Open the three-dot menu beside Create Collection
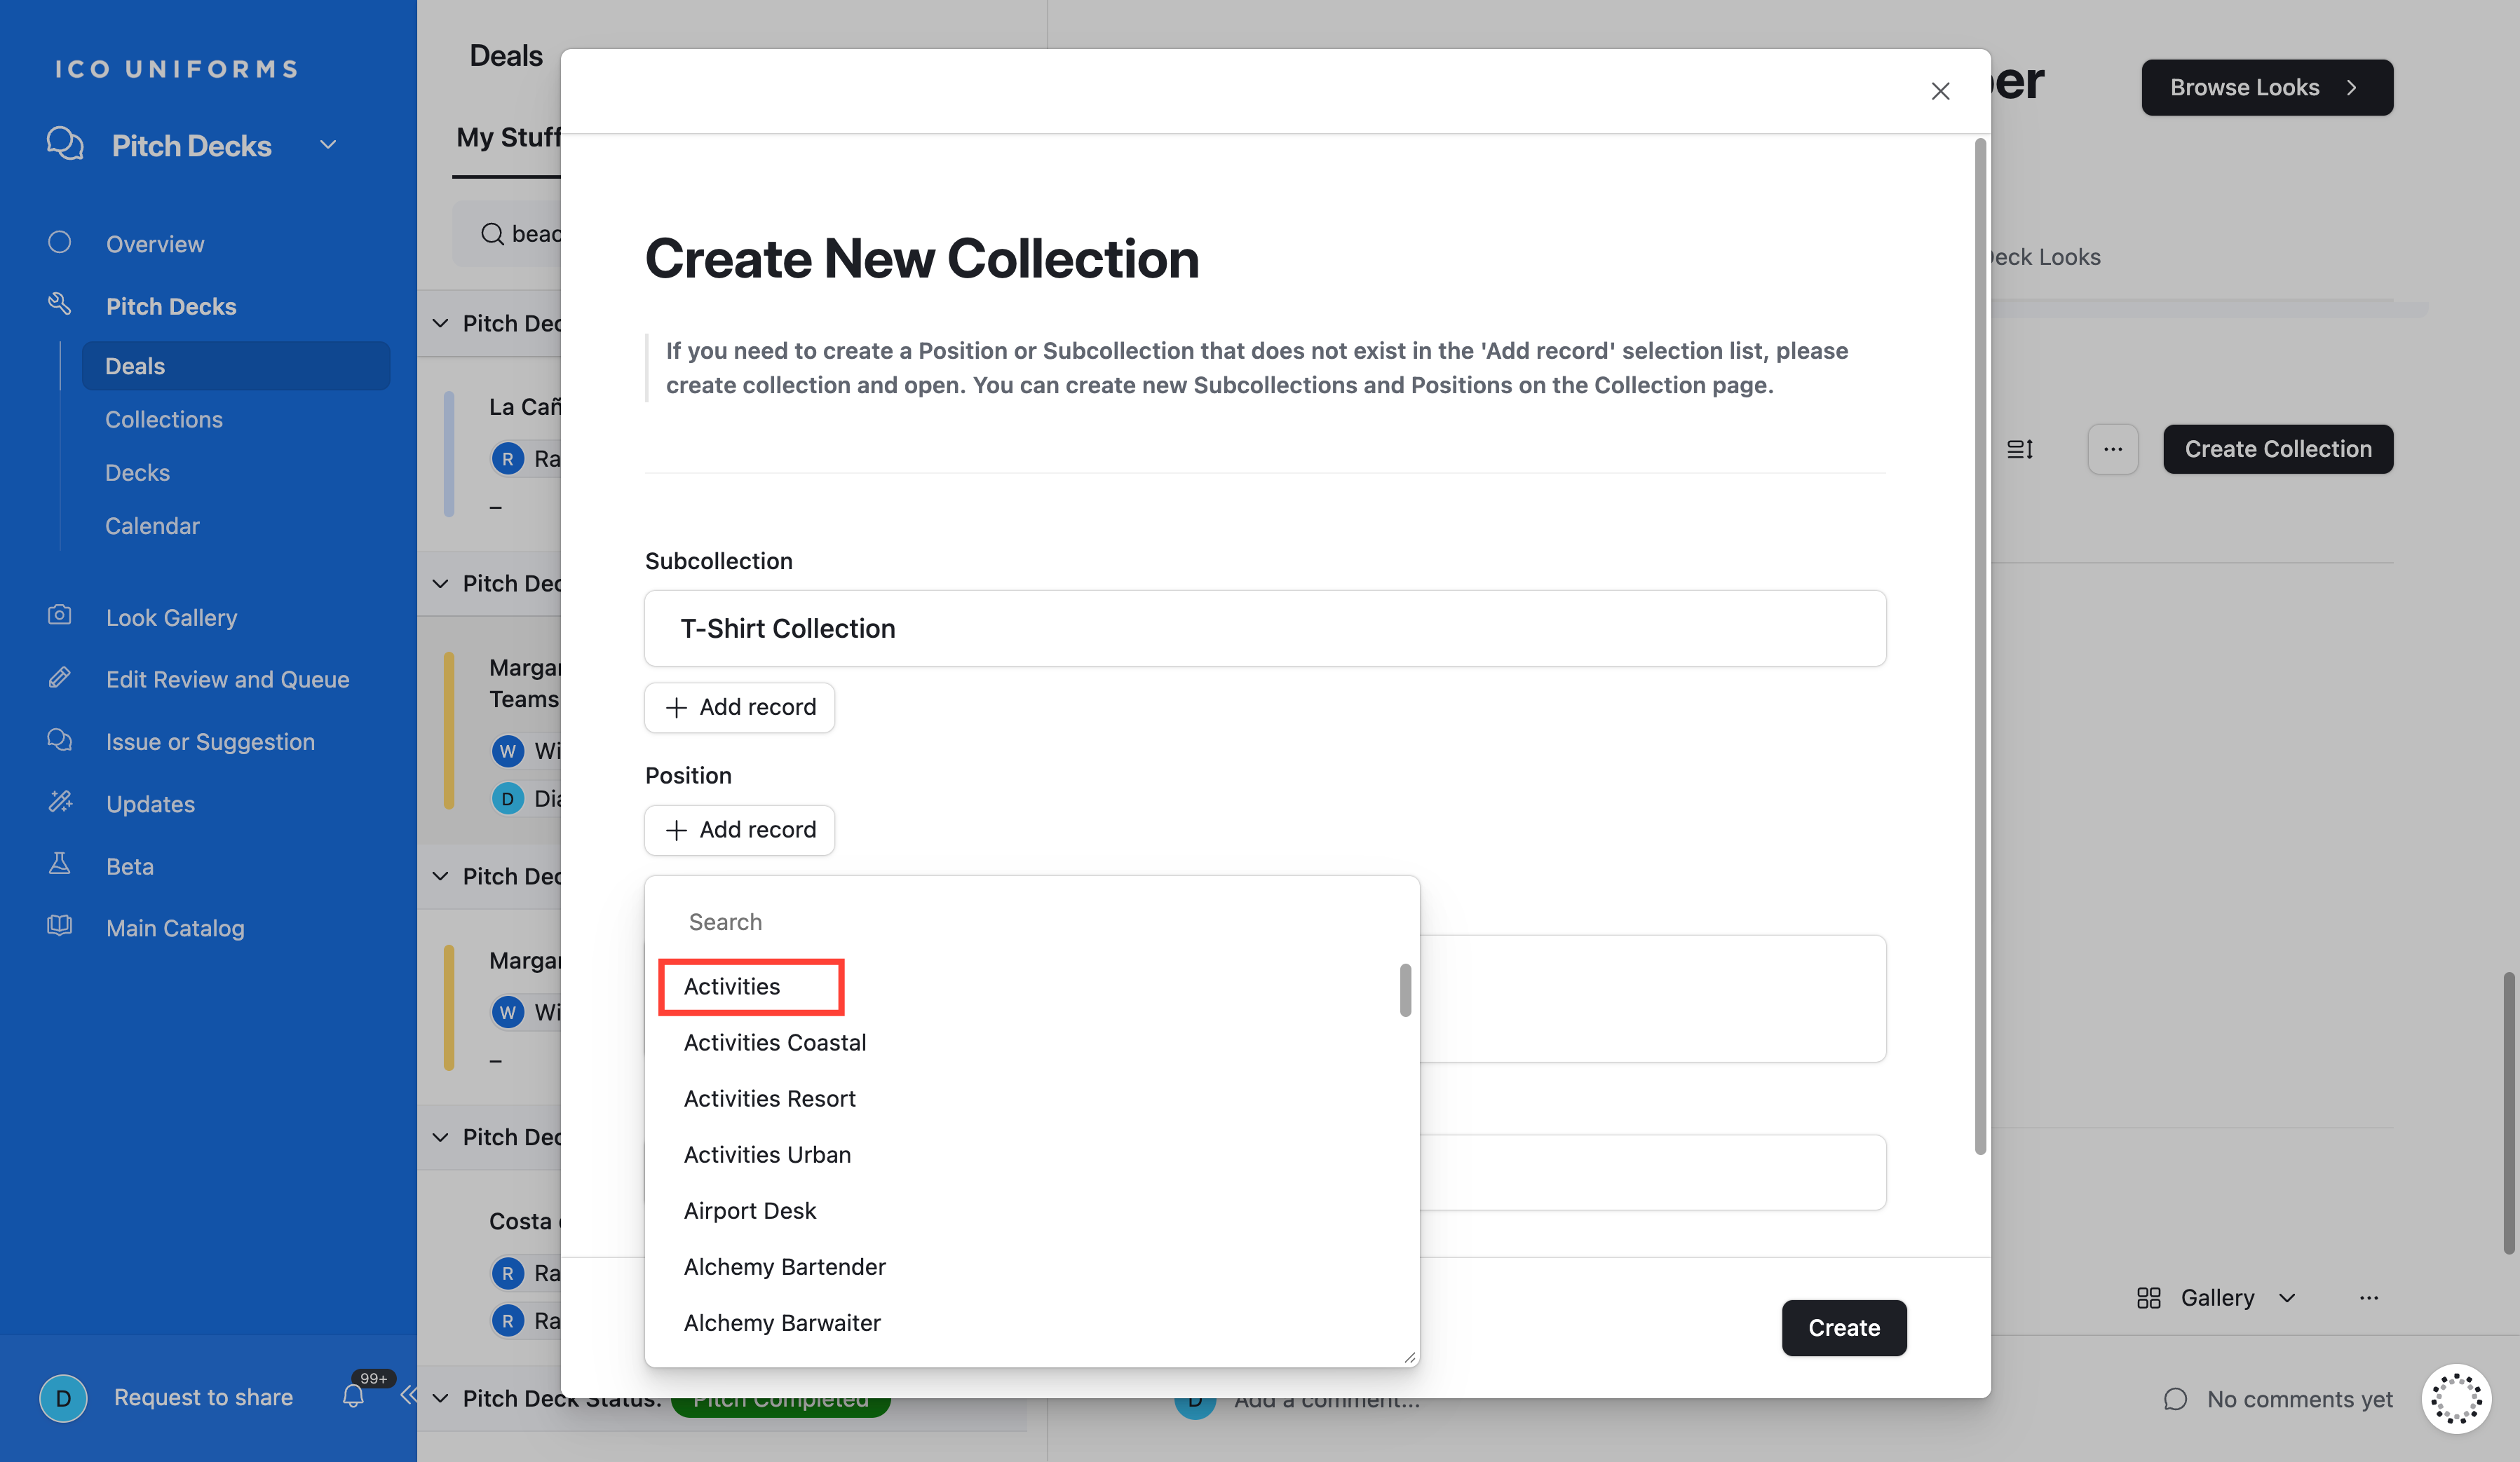 [x=2112, y=450]
